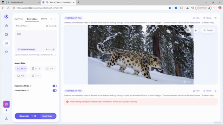Open browser favorites list icon

[x=193, y=8]
